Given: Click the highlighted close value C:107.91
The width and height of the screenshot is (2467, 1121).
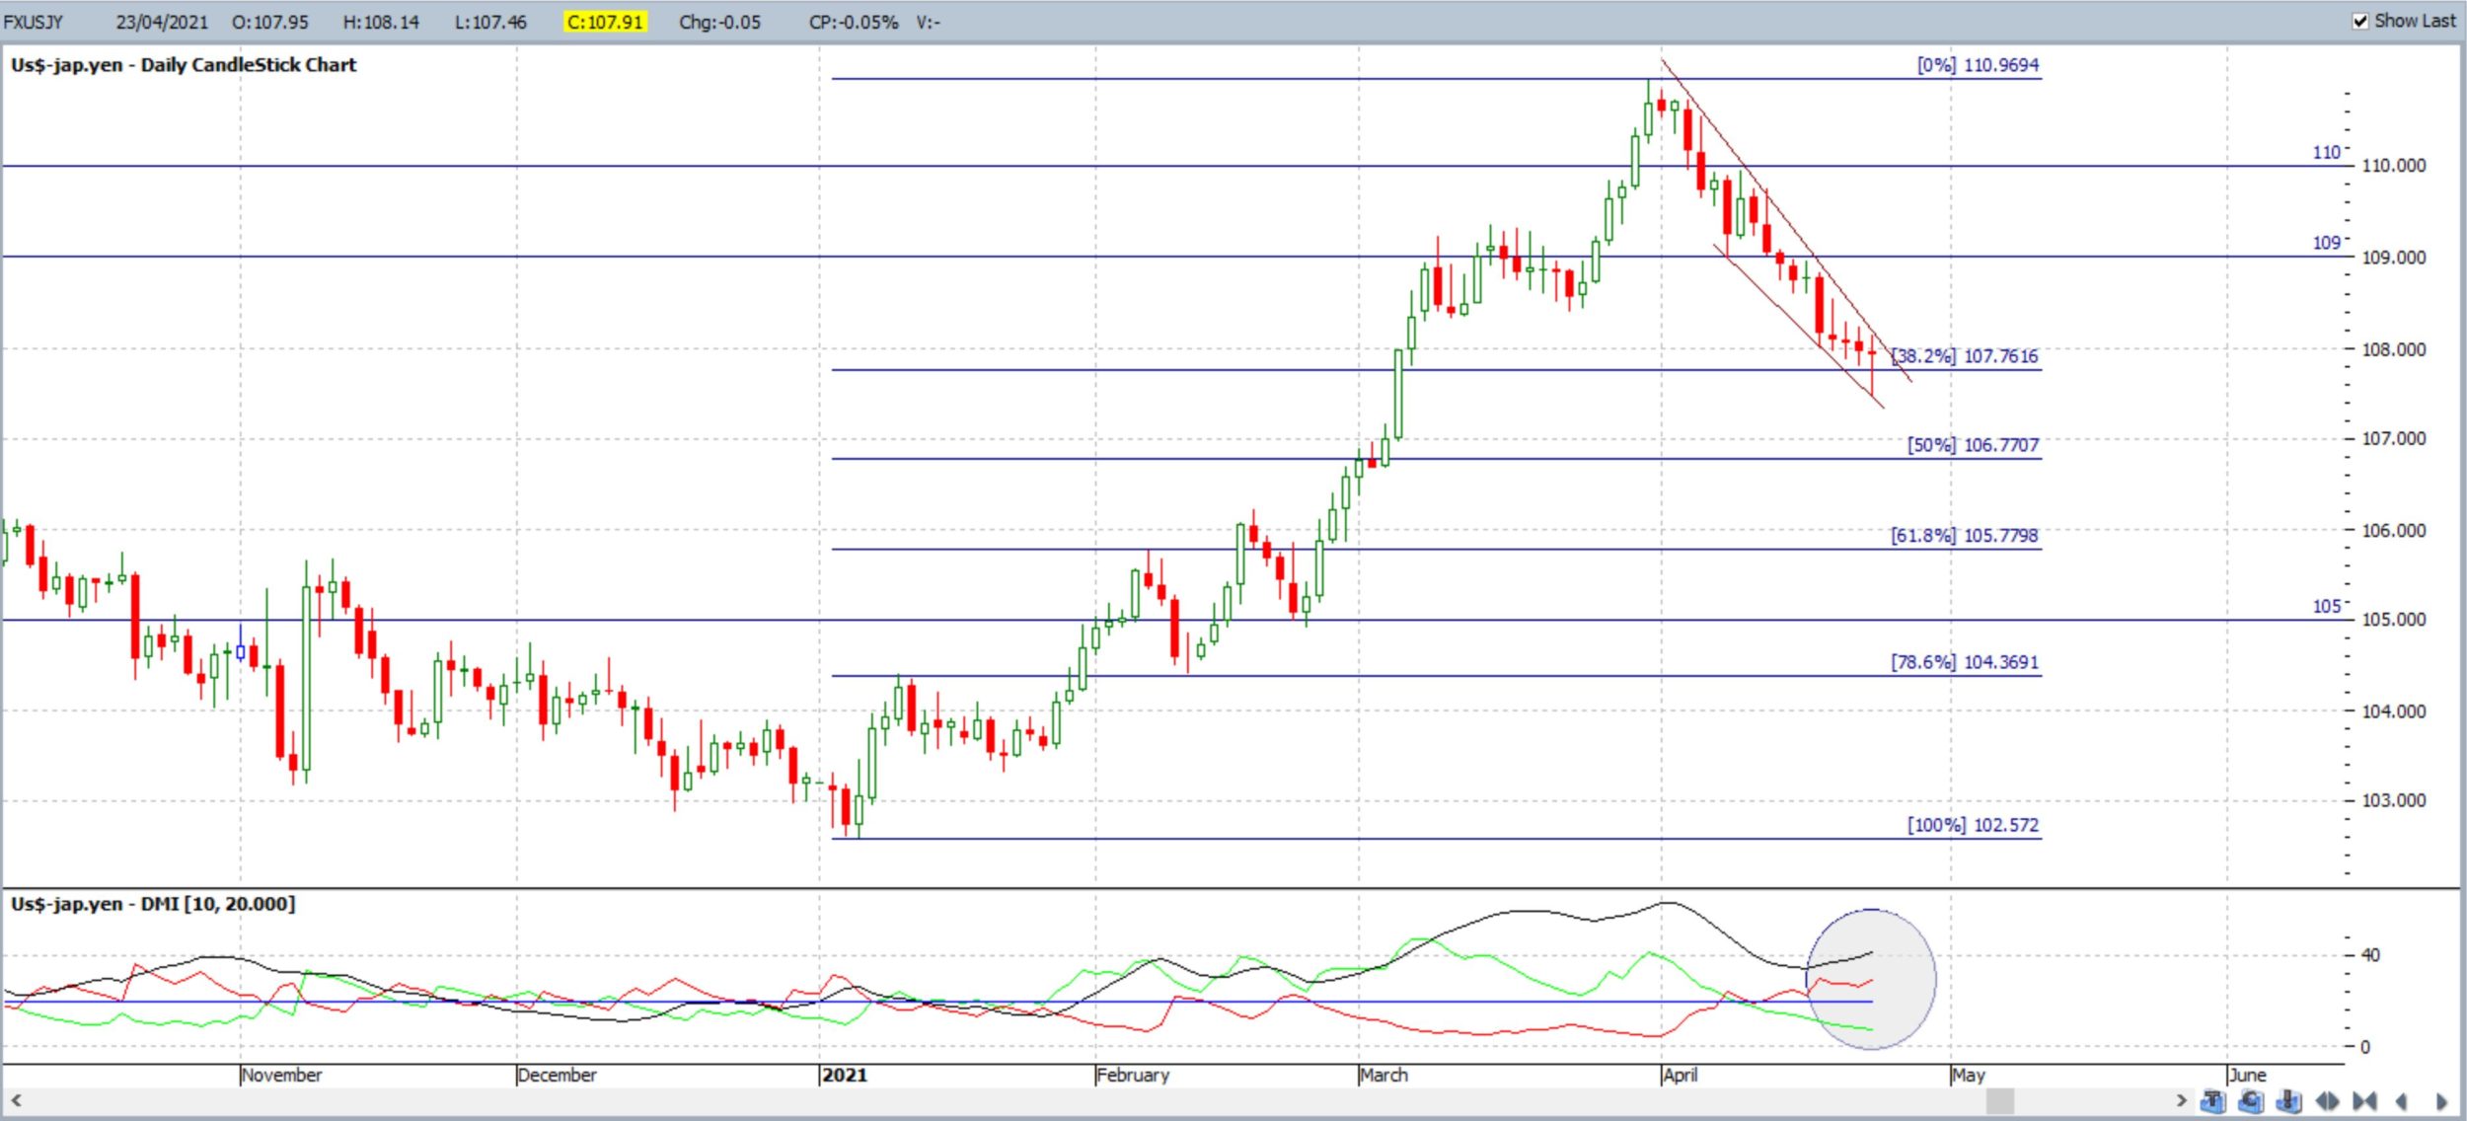Looking at the screenshot, I should pos(605,22).
